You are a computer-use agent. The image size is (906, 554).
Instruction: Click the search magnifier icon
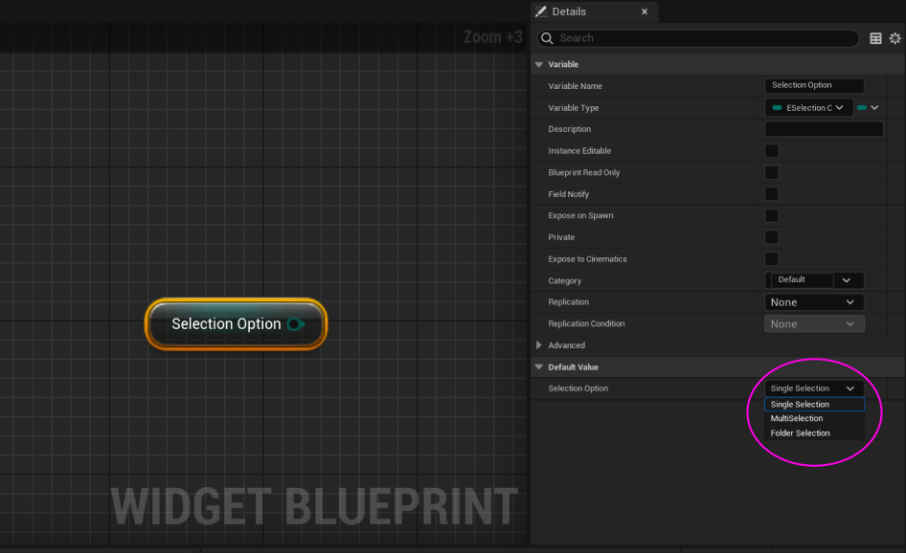pos(547,38)
